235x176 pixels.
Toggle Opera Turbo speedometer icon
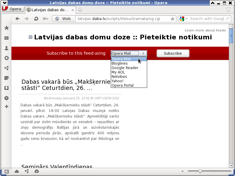(37, 171)
